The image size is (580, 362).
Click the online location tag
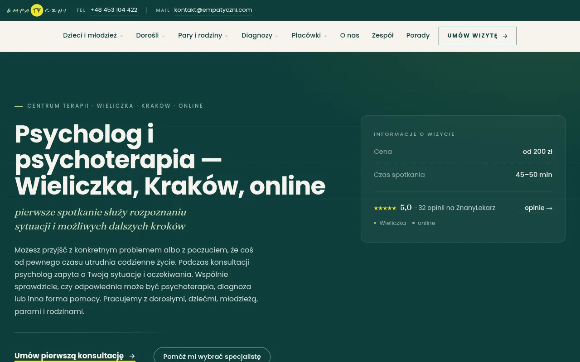[x=424, y=223]
